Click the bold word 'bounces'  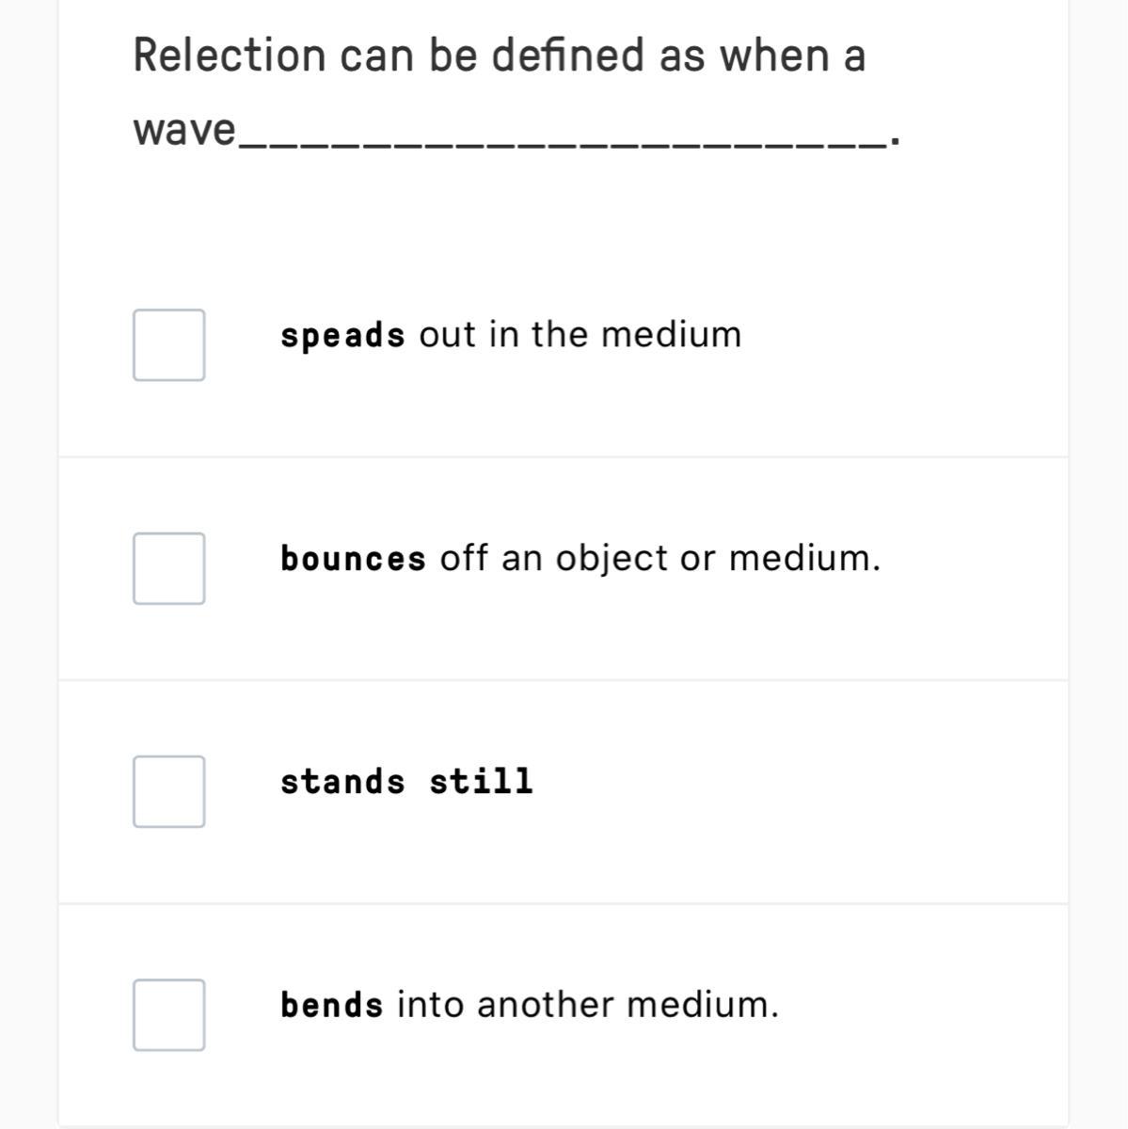click(353, 559)
